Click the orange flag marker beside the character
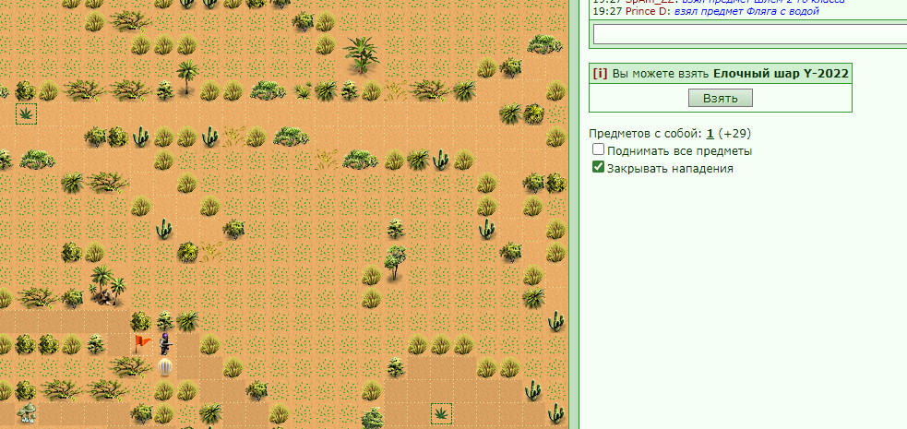The image size is (907, 429). tap(142, 344)
